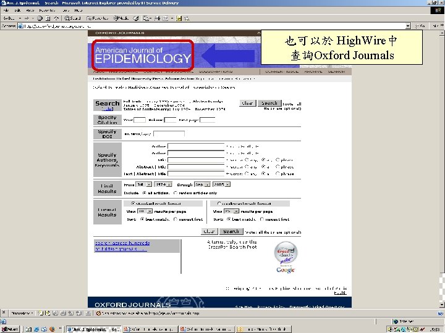Screen dimensions: 445x333
Task: Click the page's vertical scrollbar down arrow
Action: (442, 305)
